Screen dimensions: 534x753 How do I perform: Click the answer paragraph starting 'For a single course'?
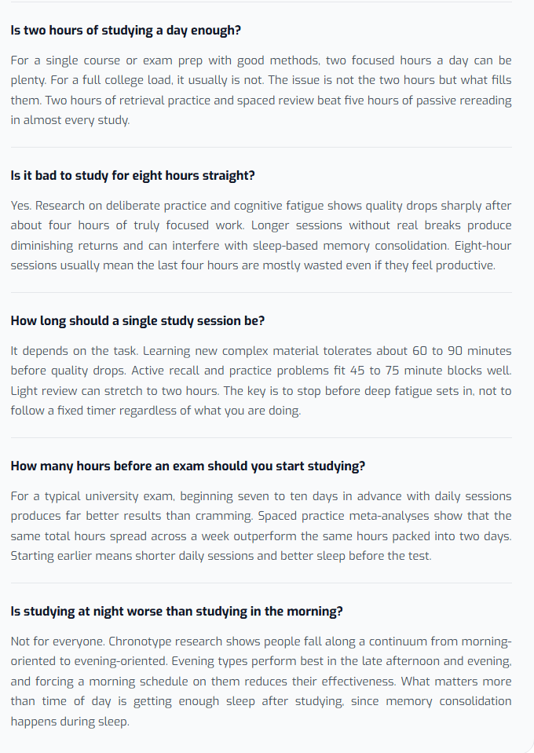click(261, 90)
